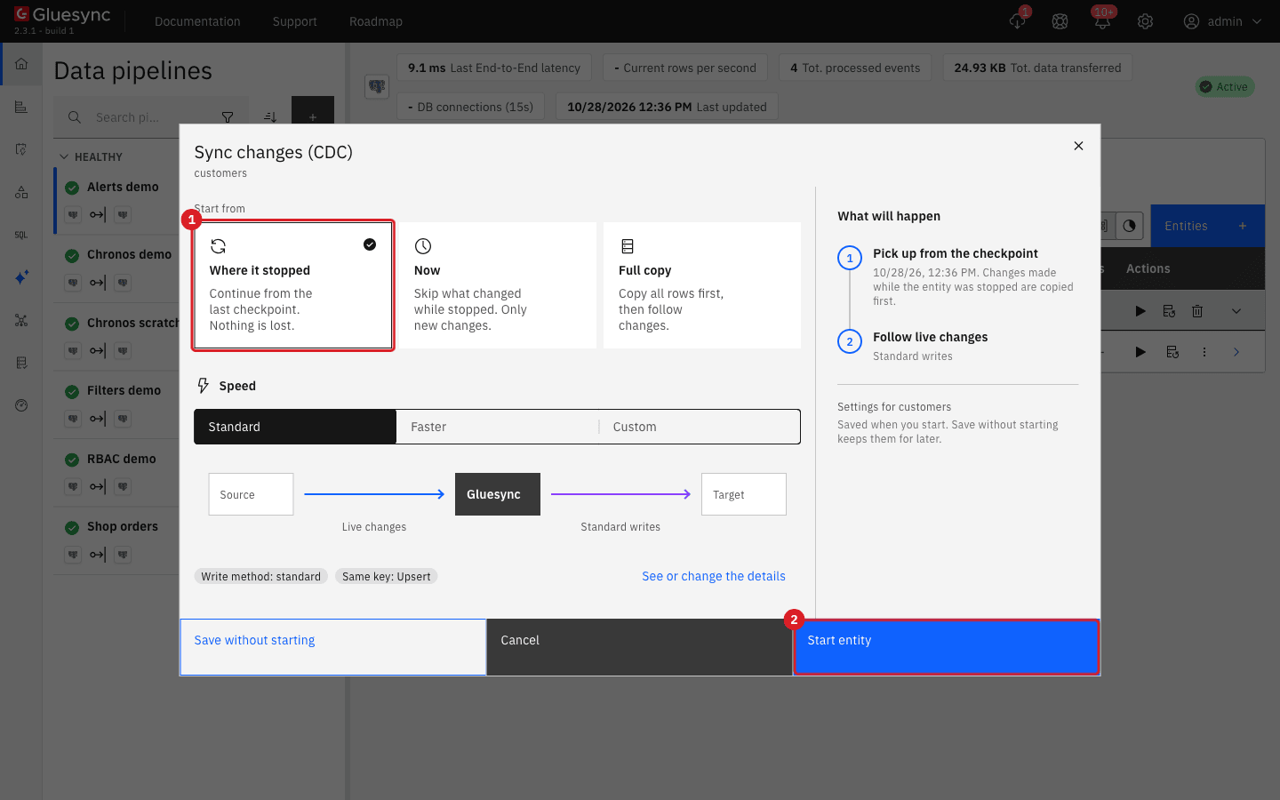Open the settings gear icon
This screenshot has height=800, width=1280.
(1145, 21)
